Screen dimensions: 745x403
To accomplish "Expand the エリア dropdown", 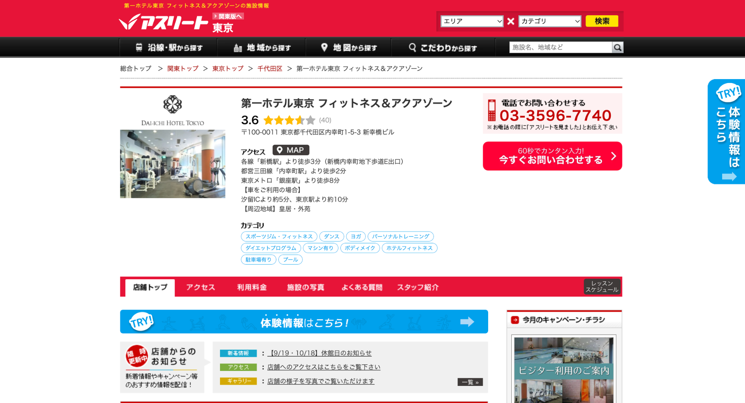I will tap(472, 21).
